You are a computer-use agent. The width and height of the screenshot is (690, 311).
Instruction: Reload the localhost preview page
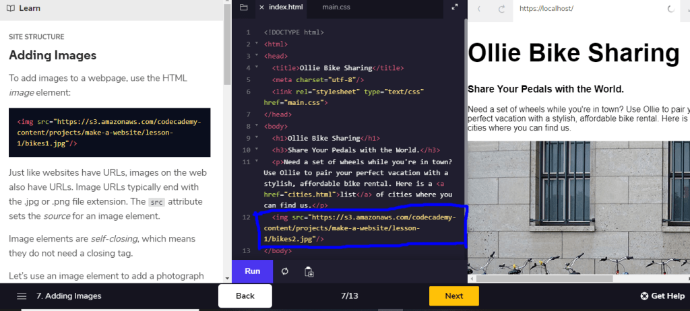(x=501, y=9)
